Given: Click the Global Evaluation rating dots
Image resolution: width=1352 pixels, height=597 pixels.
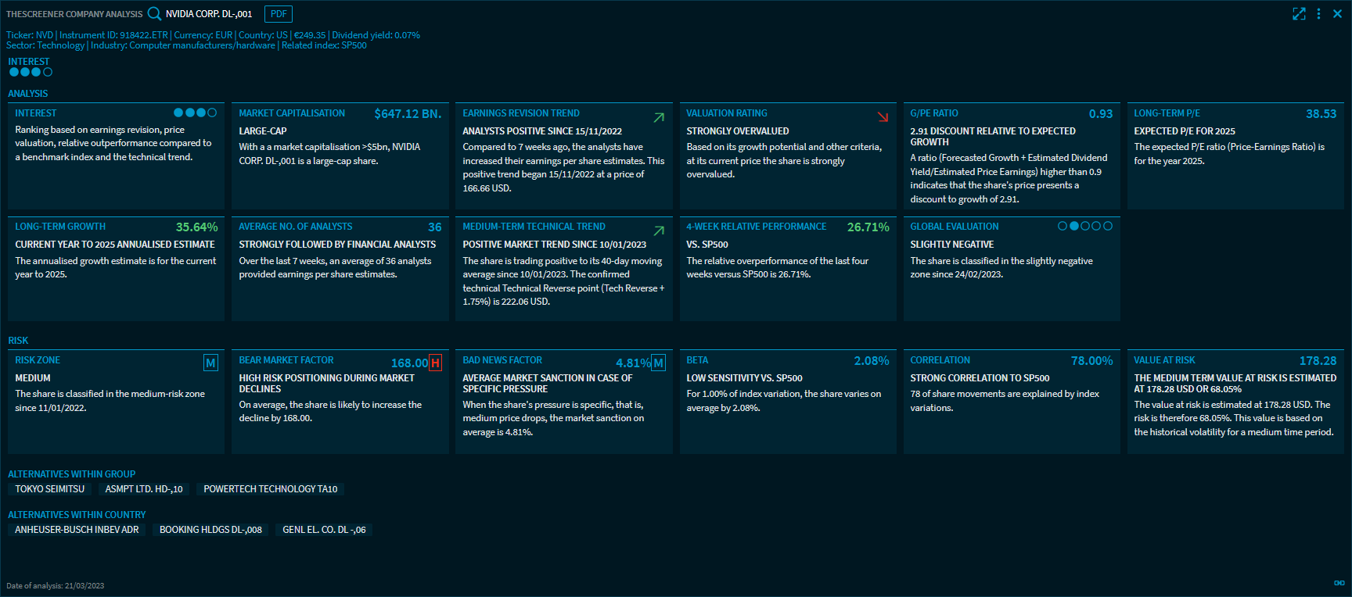Looking at the screenshot, I should point(1084,226).
